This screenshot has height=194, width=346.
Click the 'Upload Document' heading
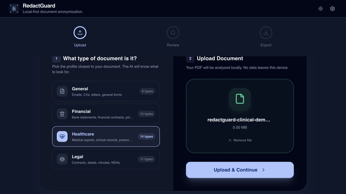pos(220,58)
